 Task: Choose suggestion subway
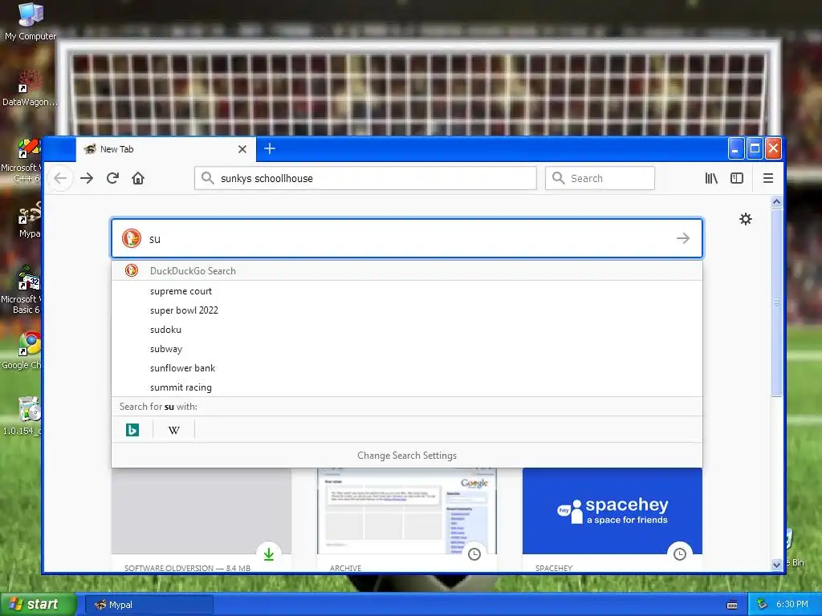[406, 349]
